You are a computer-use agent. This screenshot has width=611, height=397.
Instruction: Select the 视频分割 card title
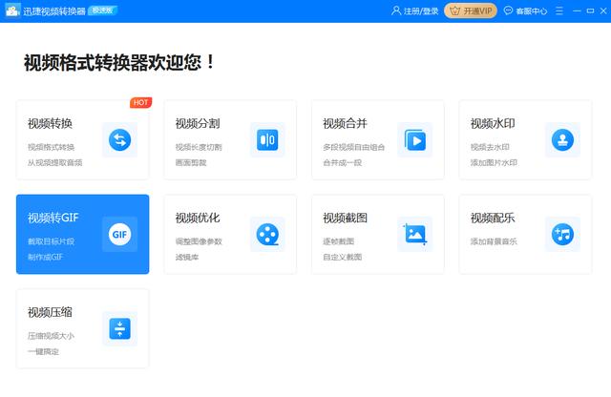[x=198, y=124]
